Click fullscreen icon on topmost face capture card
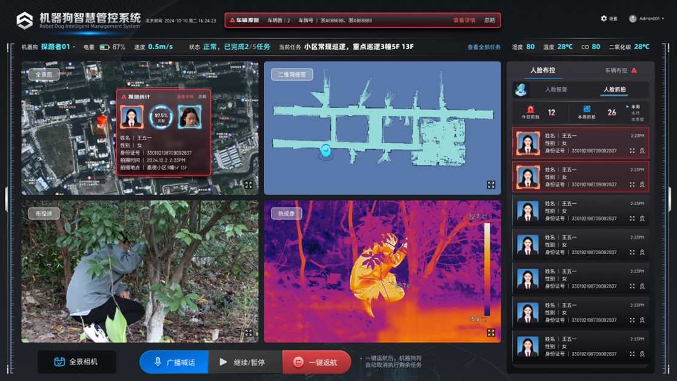 [x=632, y=150]
